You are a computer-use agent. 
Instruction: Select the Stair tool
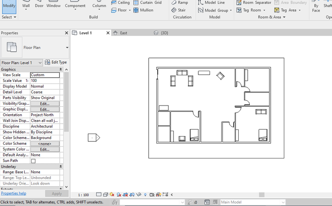coord(178,10)
